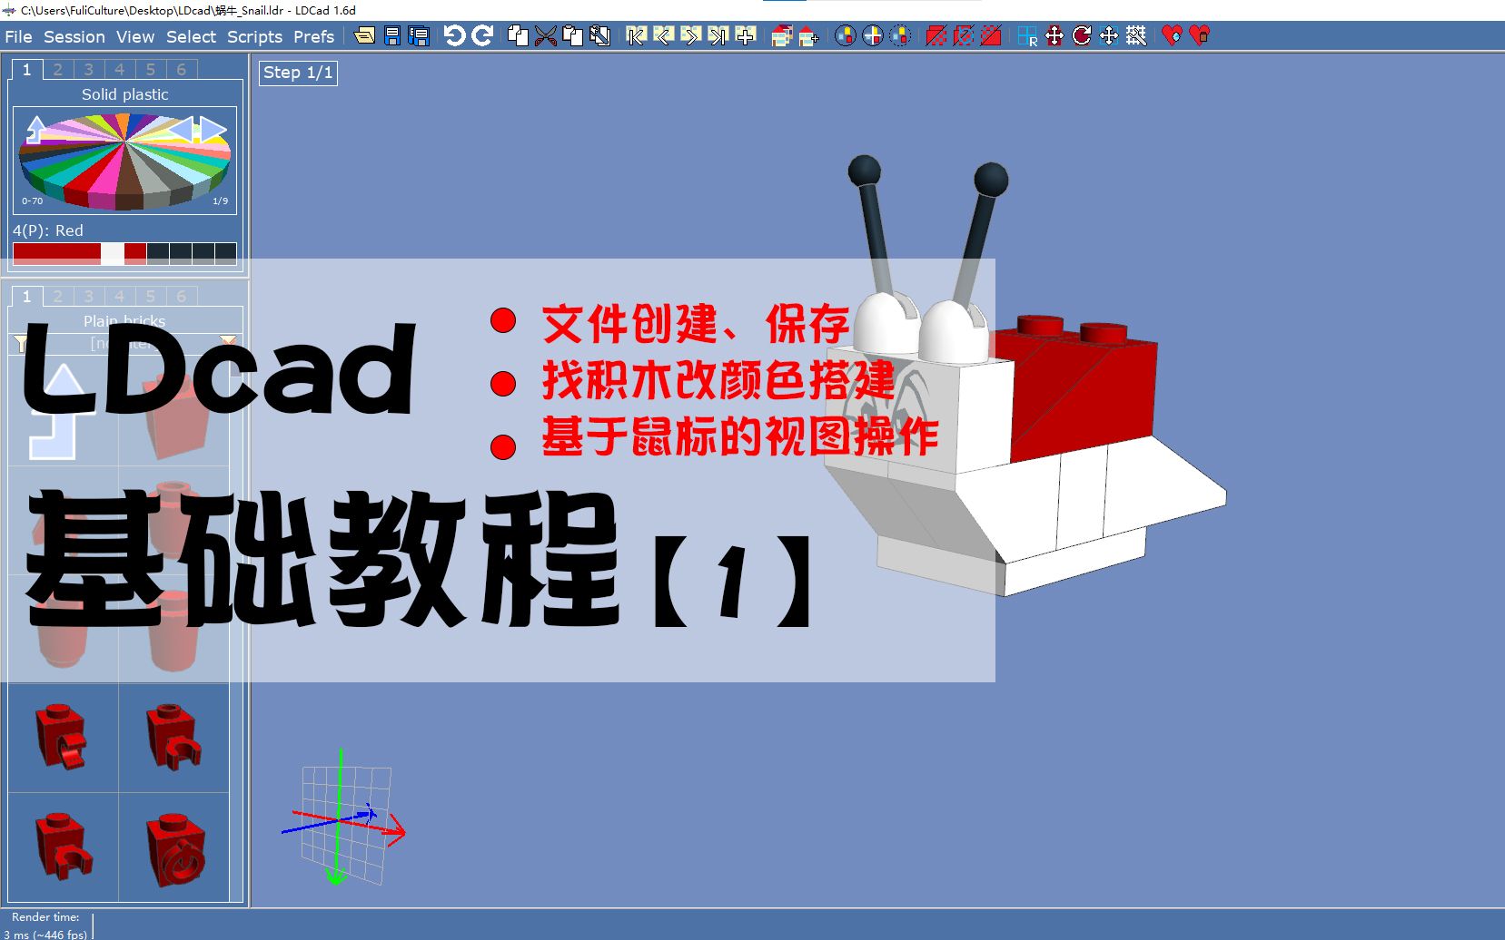This screenshot has height=940, width=1505.
Task: Switch to color bin tab 3
Action: coord(88,69)
